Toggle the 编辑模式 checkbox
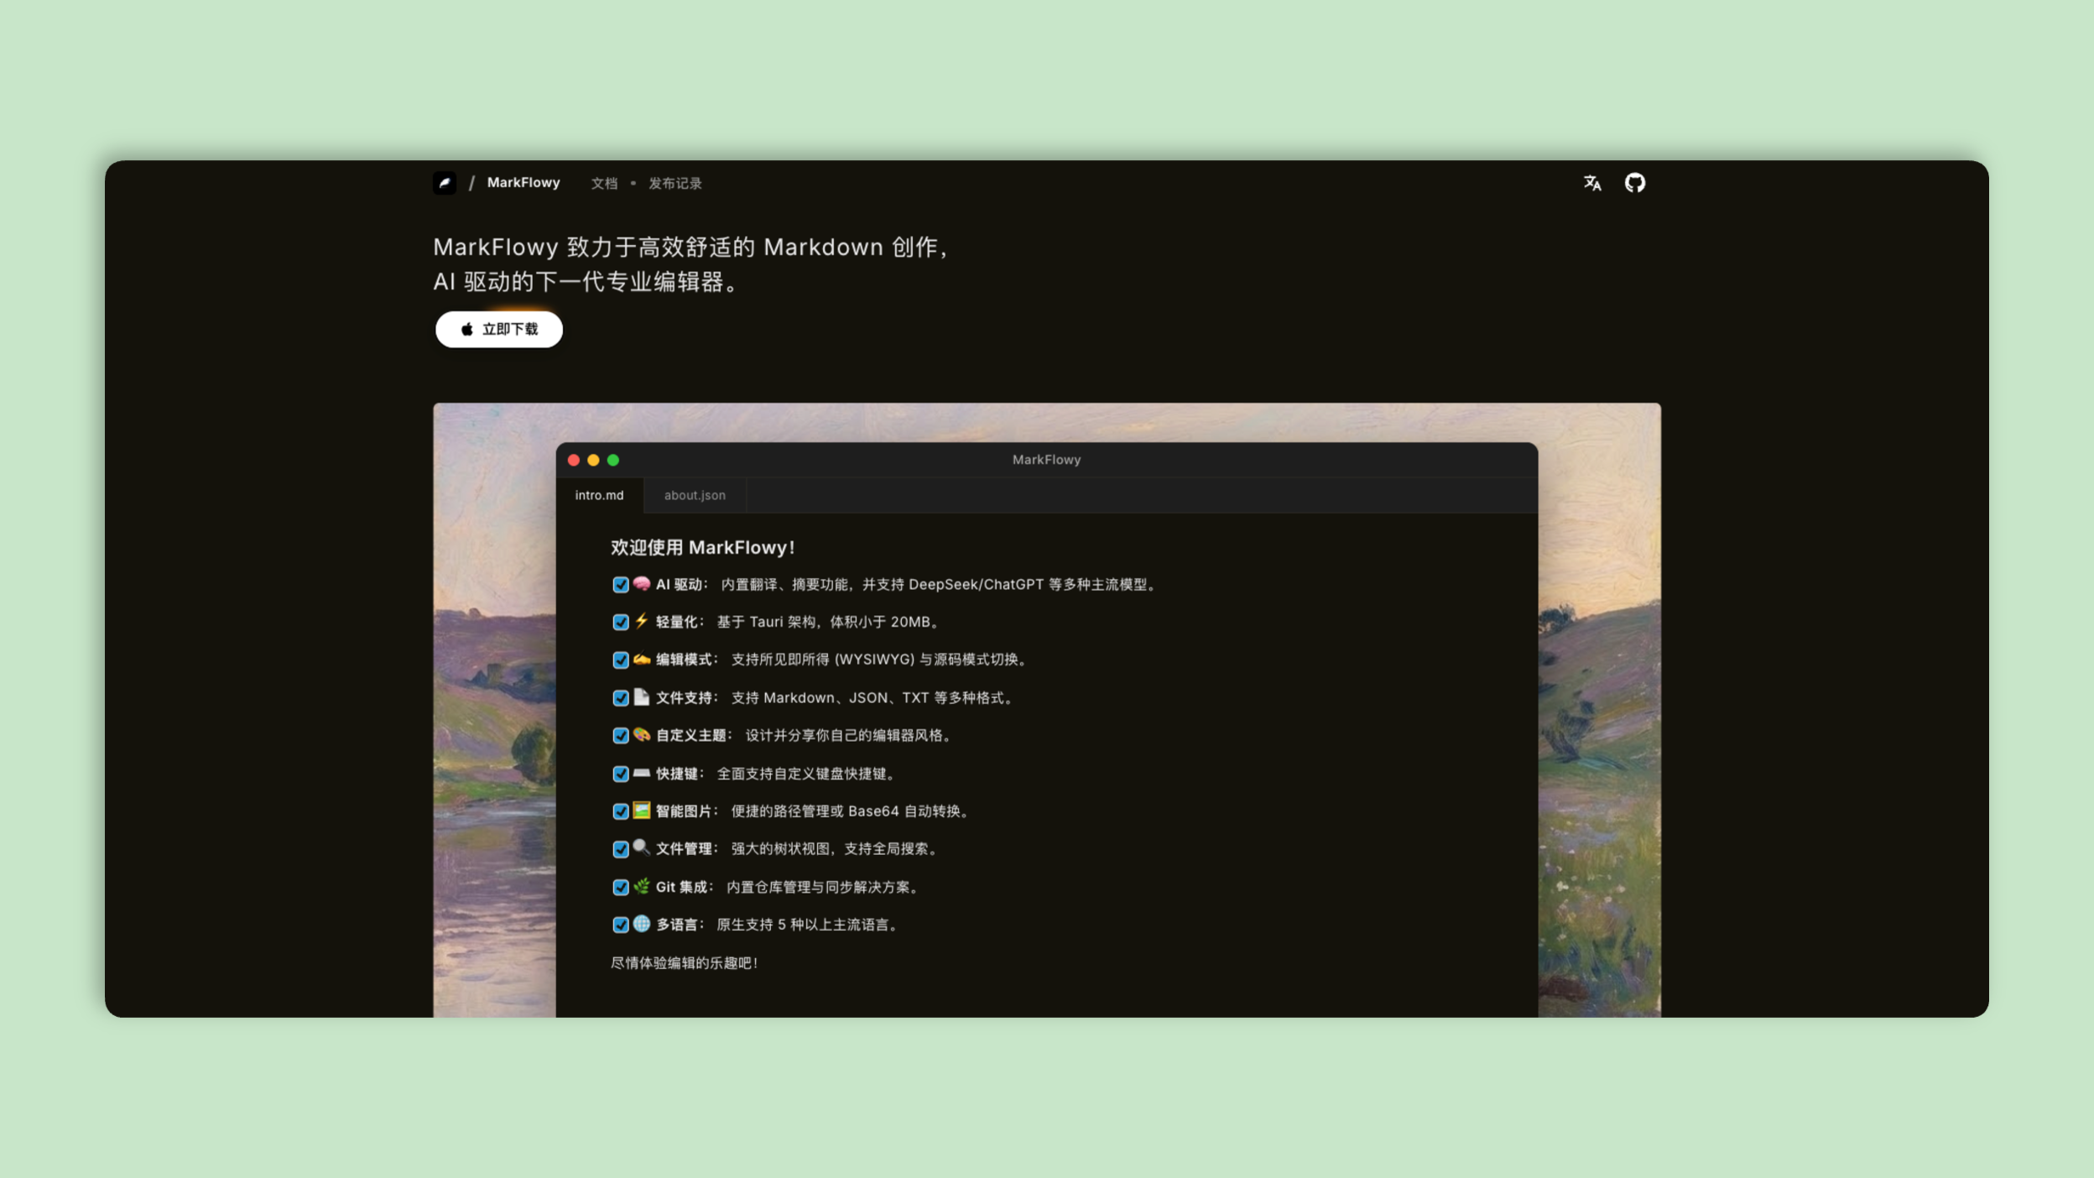This screenshot has width=2094, height=1178. point(621,660)
